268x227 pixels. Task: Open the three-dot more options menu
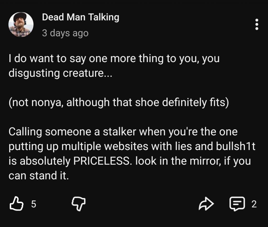click(257, 25)
